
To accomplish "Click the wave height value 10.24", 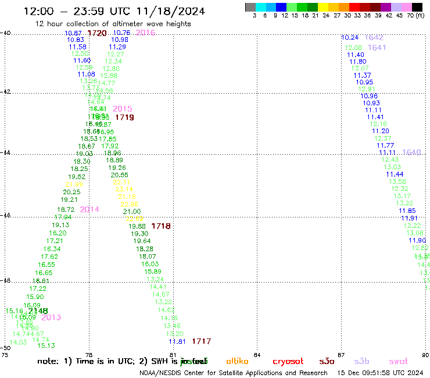I will tap(350, 38).
